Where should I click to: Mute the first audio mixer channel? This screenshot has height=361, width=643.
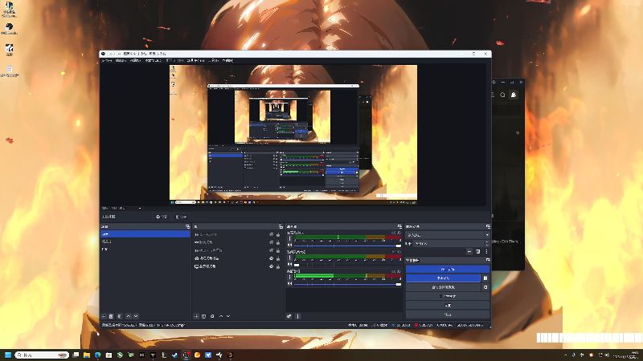tap(290, 245)
